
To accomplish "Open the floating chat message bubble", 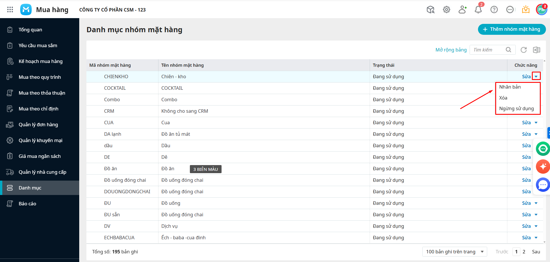I will [x=543, y=185].
